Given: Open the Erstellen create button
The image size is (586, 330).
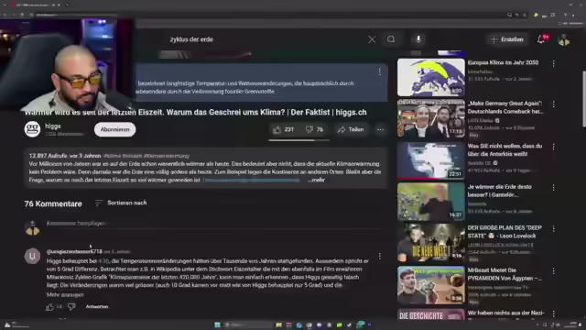Looking at the screenshot, I should 507,39.
